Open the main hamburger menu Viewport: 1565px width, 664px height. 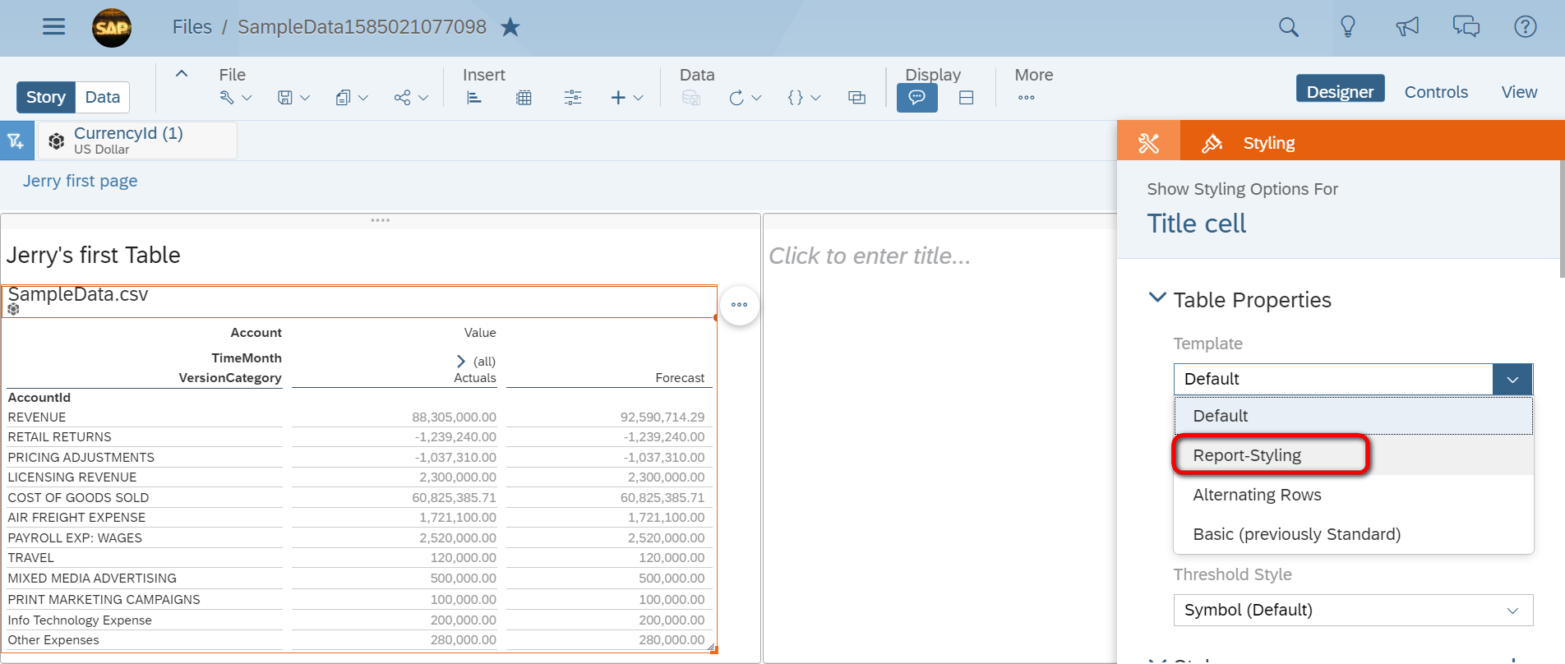coord(53,27)
